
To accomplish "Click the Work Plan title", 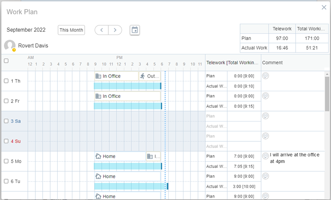I will coord(22,12).
